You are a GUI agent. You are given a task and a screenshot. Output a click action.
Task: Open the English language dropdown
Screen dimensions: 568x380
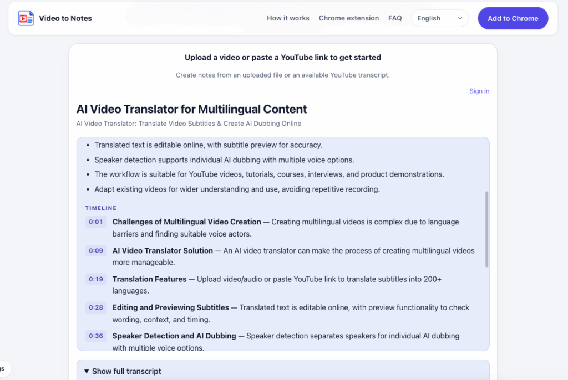tap(440, 18)
